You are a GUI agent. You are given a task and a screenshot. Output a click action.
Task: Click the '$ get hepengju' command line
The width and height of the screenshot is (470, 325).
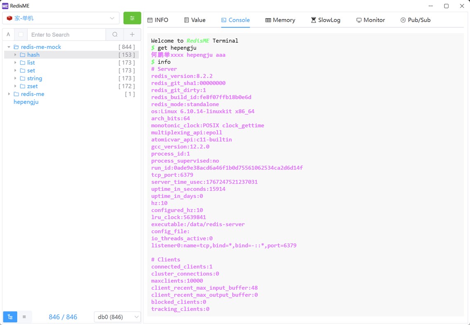174,48
